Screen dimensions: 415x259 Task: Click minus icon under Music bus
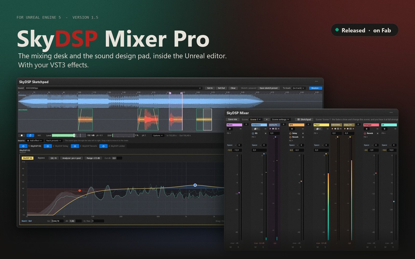point(240,129)
